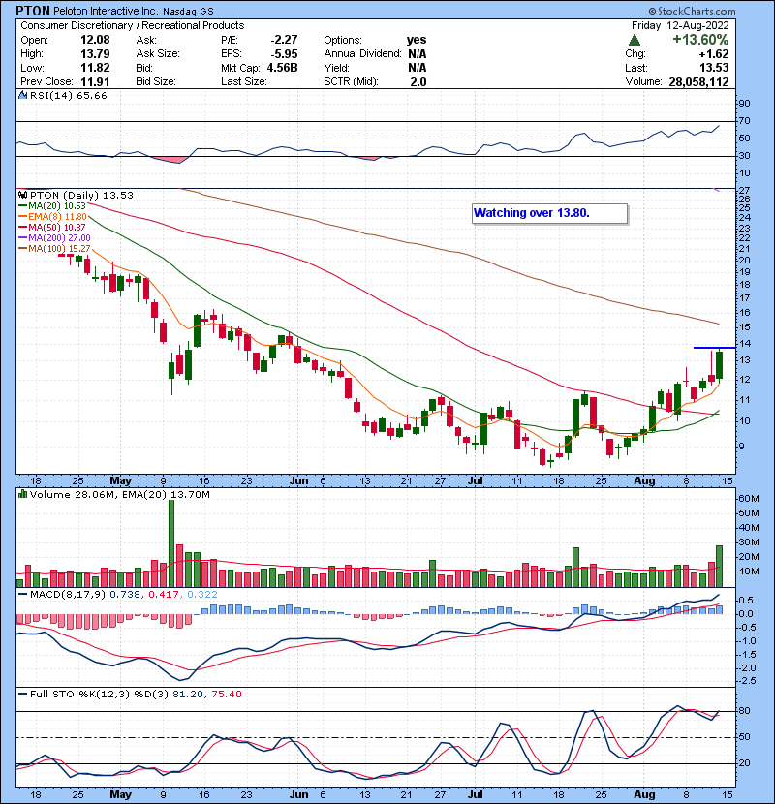This screenshot has height=804, width=775.
Task: Click the +13.60% percent change
Action: pyautogui.click(x=700, y=40)
